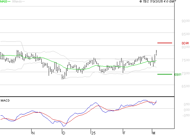
Task: Click the TEC copyright timestamp text
Action: pyautogui.click(x=158, y=2)
